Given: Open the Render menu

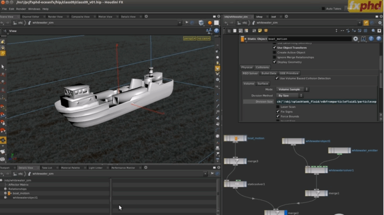Looking at the screenshot, I should coord(21,9).
